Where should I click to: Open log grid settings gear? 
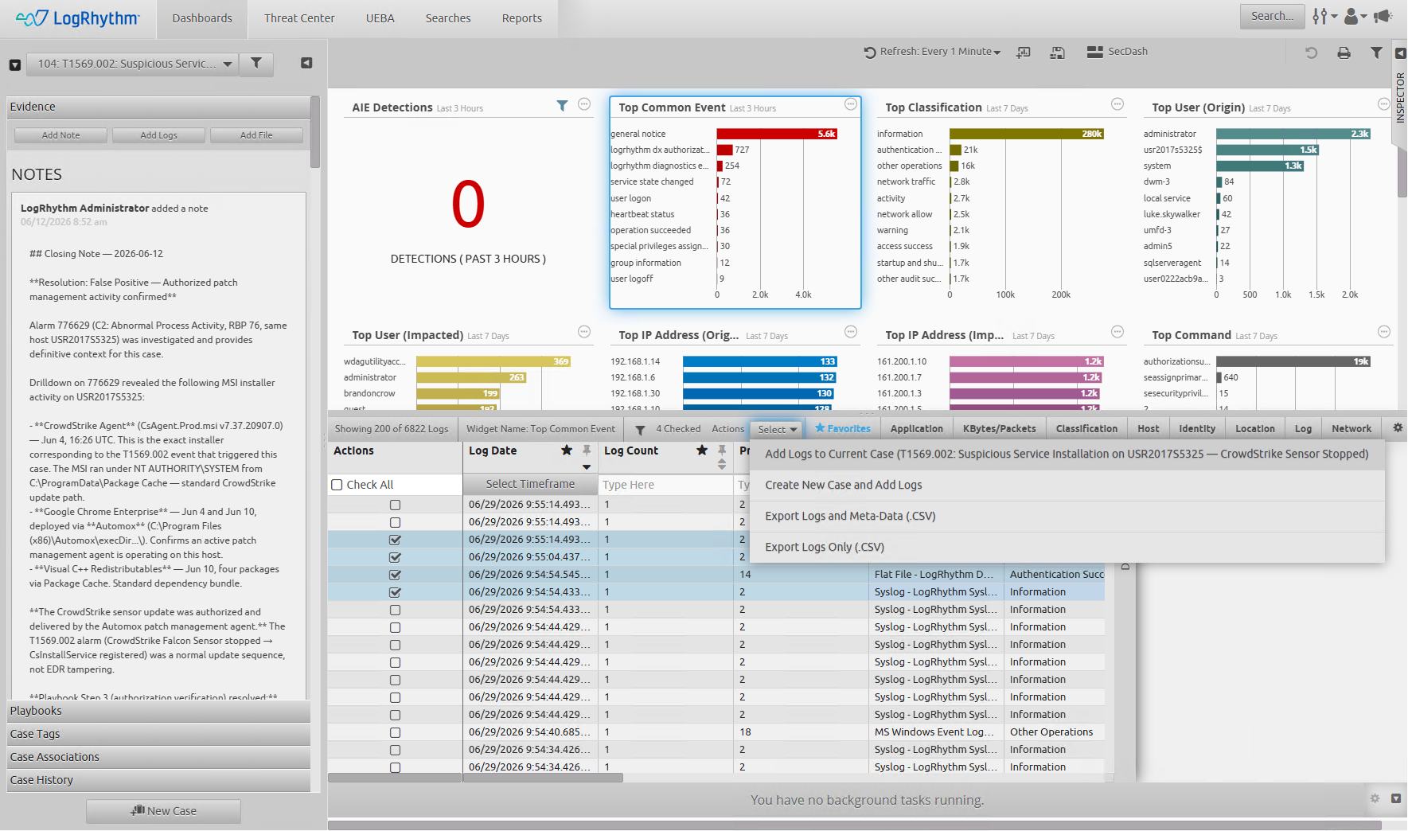[x=1398, y=427]
